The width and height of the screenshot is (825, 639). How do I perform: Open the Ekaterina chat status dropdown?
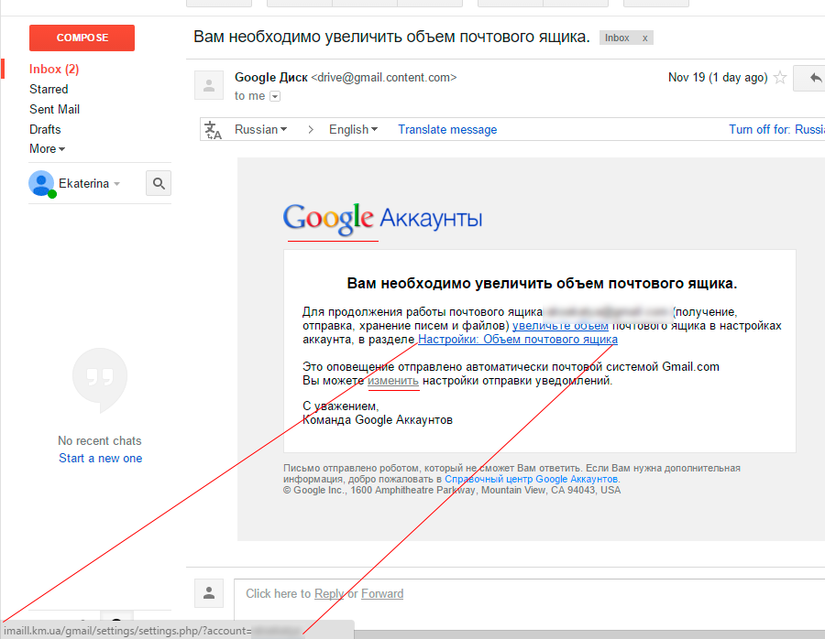[116, 184]
